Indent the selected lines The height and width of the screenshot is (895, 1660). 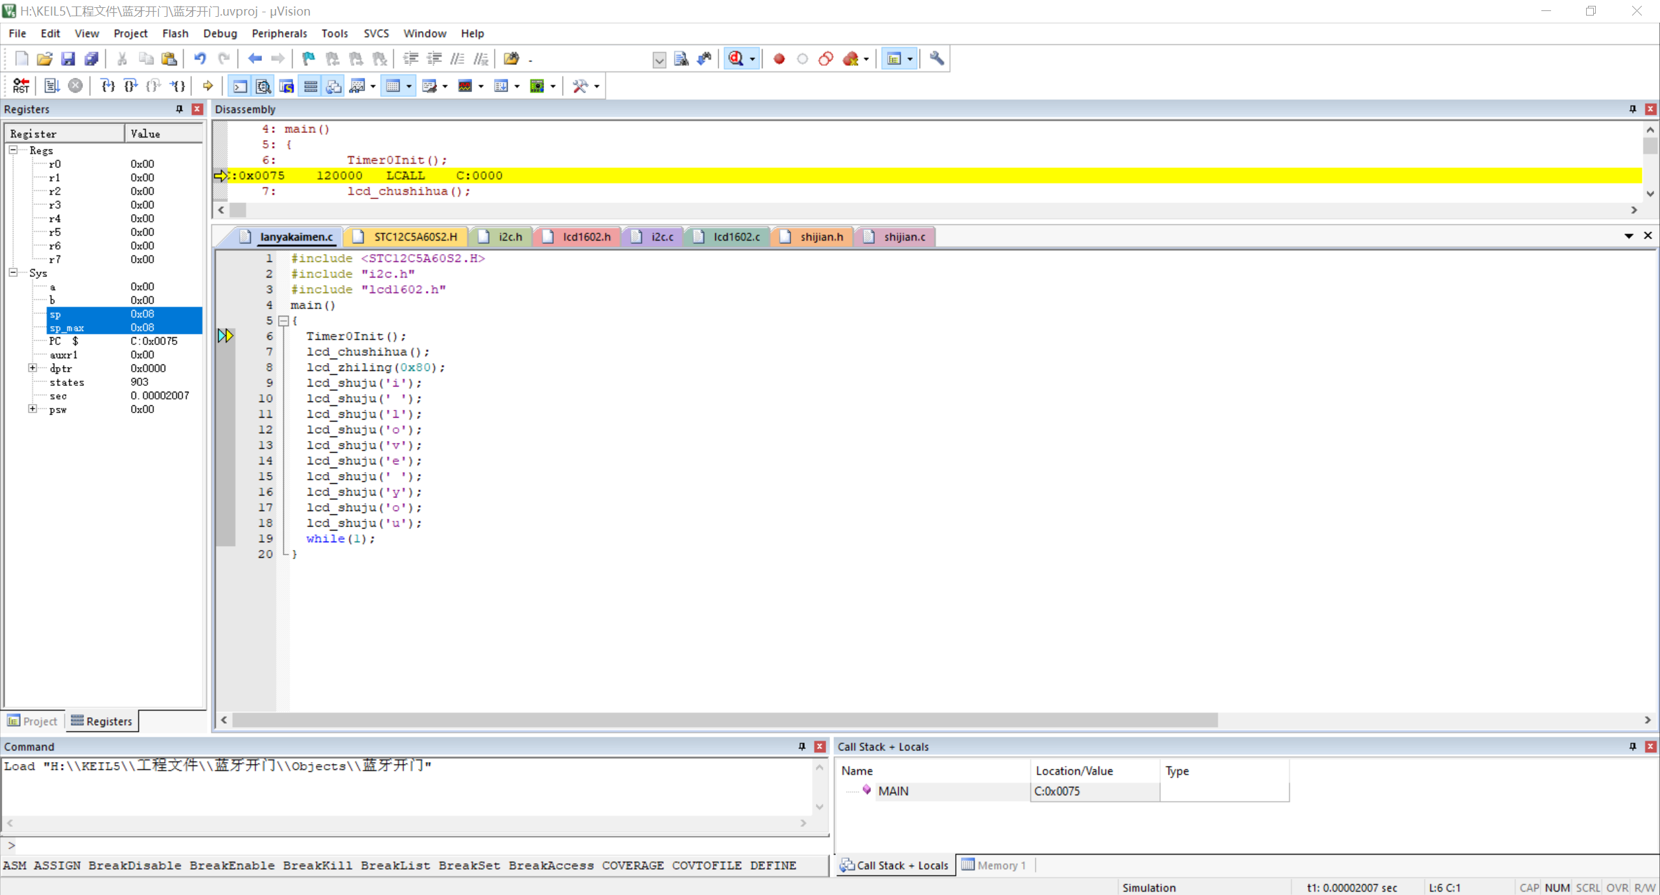point(410,59)
